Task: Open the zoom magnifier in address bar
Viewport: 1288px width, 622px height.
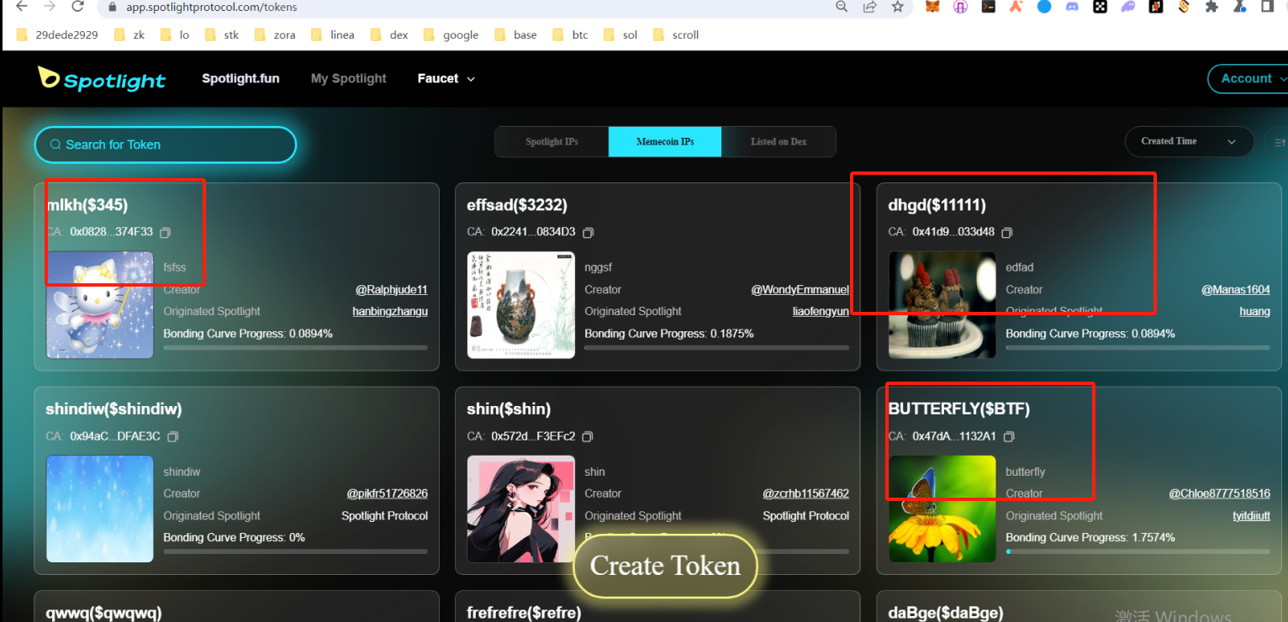Action: (x=842, y=7)
